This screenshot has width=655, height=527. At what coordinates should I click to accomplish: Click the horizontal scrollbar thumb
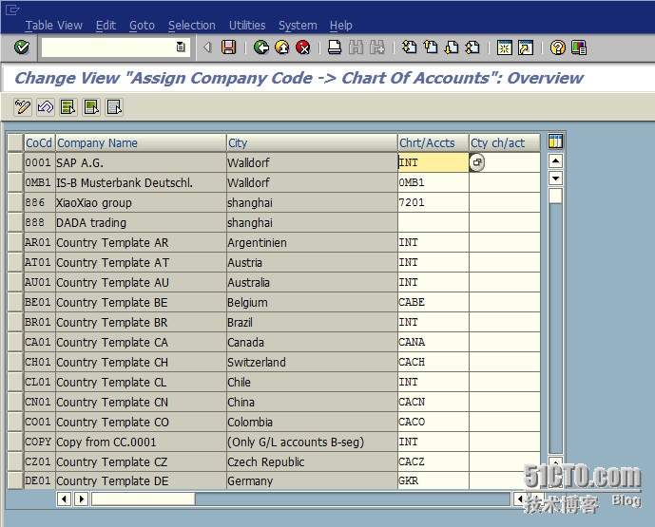(x=144, y=499)
